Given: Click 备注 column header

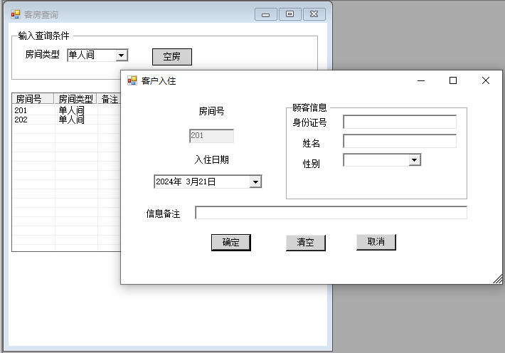Looking at the screenshot, I should 110,99.
